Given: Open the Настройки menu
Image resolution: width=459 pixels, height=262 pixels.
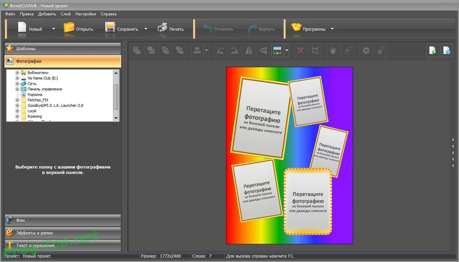Looking at the screenshot, I should [x=86, y=14].
